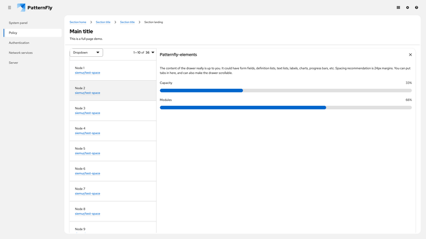Click the Modules progress bar
The height and width of the screenshot is (239, 426).
point(285,107)
